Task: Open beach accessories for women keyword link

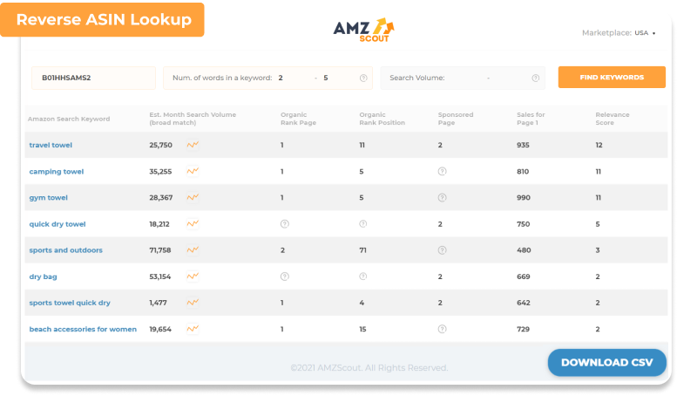Action: pos(83,330)
